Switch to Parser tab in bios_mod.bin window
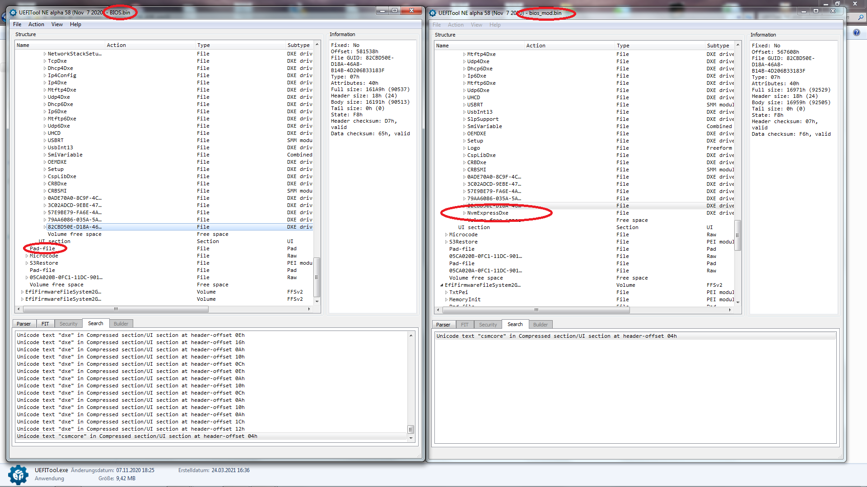This screenshot has height=487, width=867. (x=443, y=325)
